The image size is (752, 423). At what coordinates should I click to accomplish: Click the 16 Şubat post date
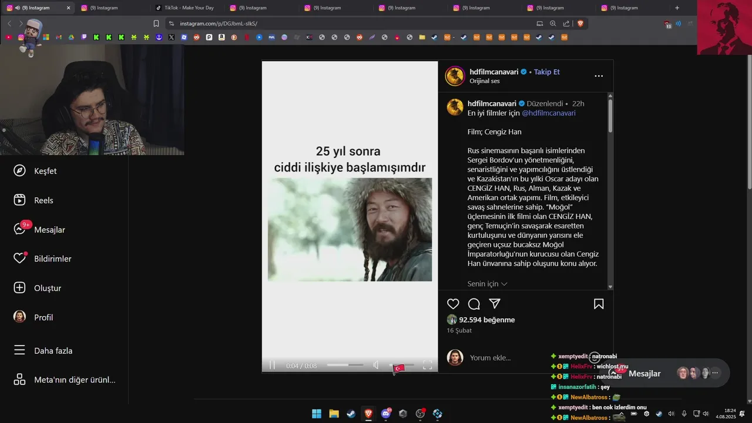point(459,331)
